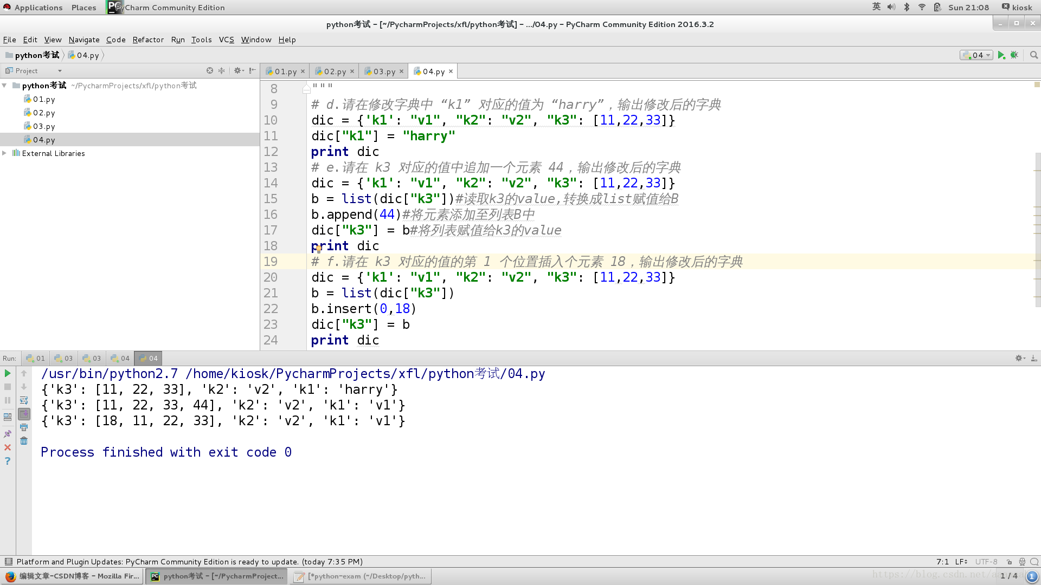Hide the Project tool window
The width and height of the screenshot is (1041, 585).
click(253, 70)
